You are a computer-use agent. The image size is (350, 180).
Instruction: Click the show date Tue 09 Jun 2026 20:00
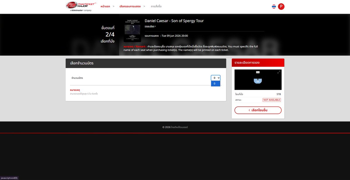175,36
